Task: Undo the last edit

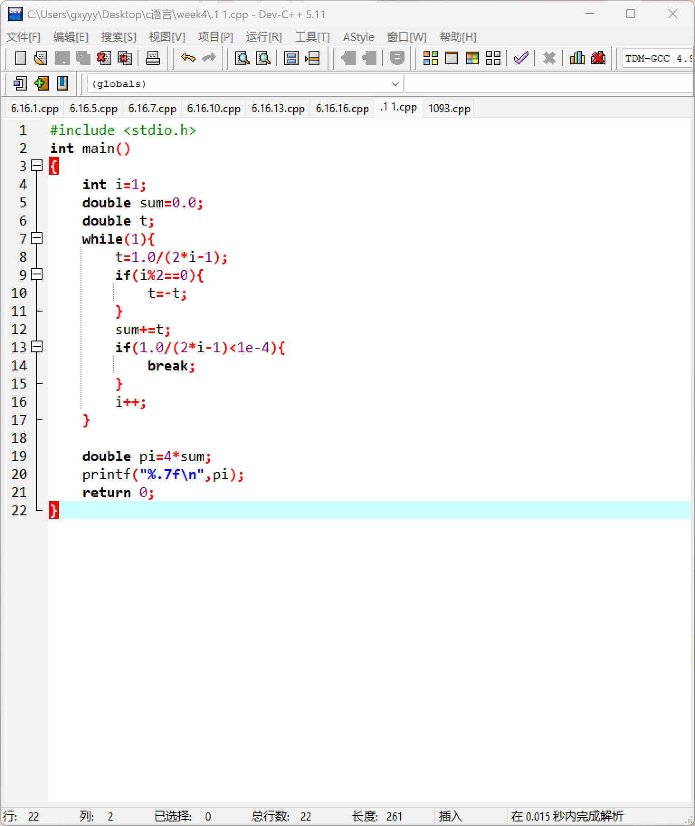Action: pyautogui.click(x=188, y=58)
